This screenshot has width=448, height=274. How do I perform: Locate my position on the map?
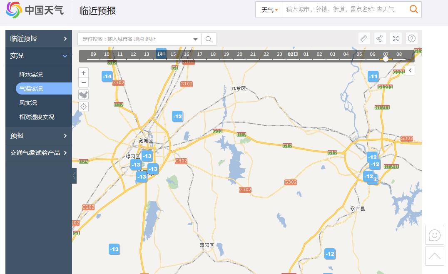click(x=83, y=107)
